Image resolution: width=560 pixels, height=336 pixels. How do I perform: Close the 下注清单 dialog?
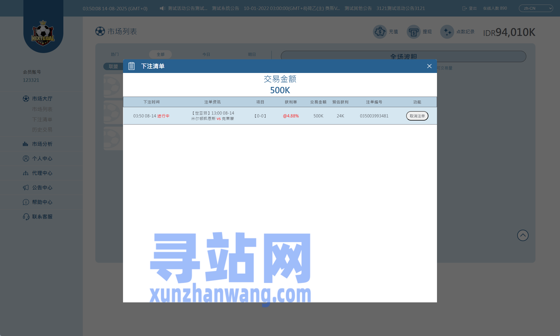click(x=429, y=66)
